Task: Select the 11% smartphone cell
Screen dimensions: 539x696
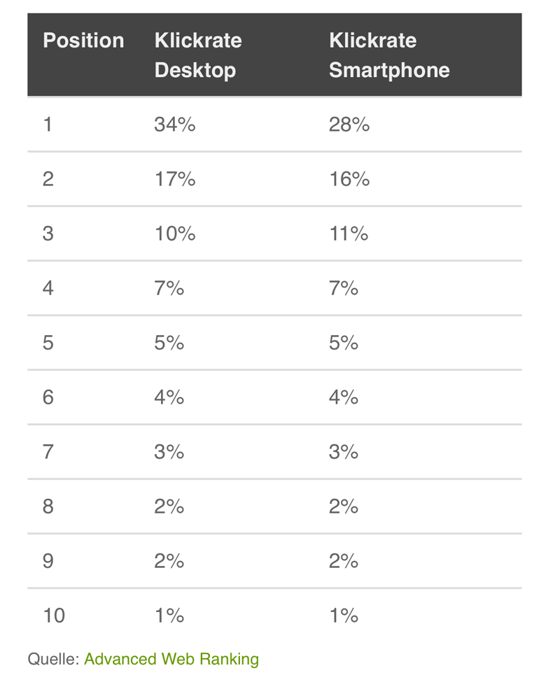Action: point(349,234)
